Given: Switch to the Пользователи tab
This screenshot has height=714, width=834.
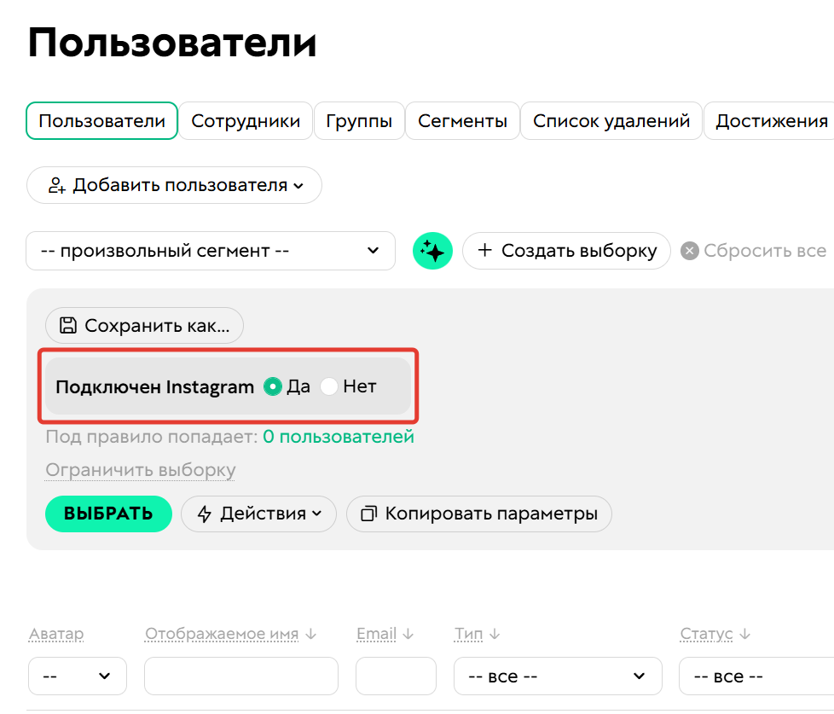Looking at the screenshot, I should pos(101,121).
